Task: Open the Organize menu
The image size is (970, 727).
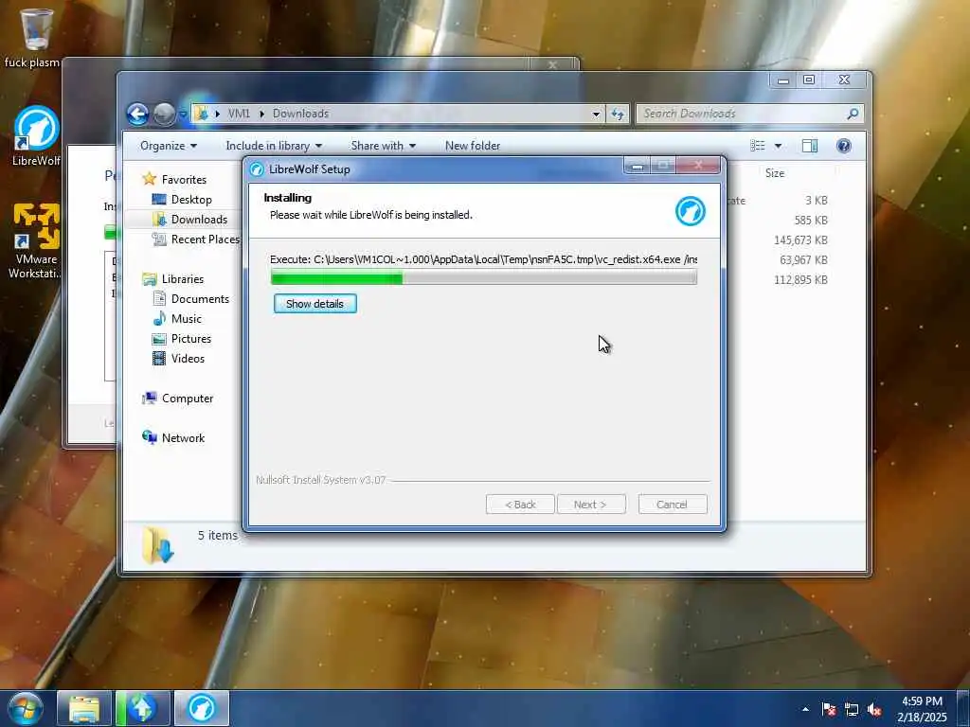Action: pyautogui.click(x=169, y=146)
